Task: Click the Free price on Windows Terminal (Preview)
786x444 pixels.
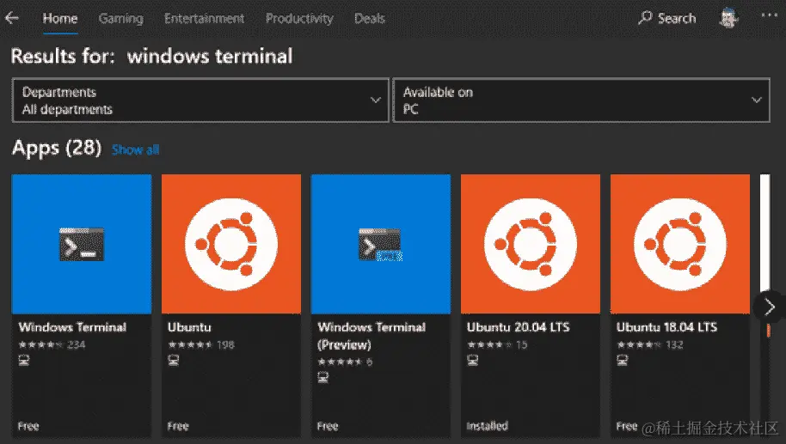Action: pos(328,426)
